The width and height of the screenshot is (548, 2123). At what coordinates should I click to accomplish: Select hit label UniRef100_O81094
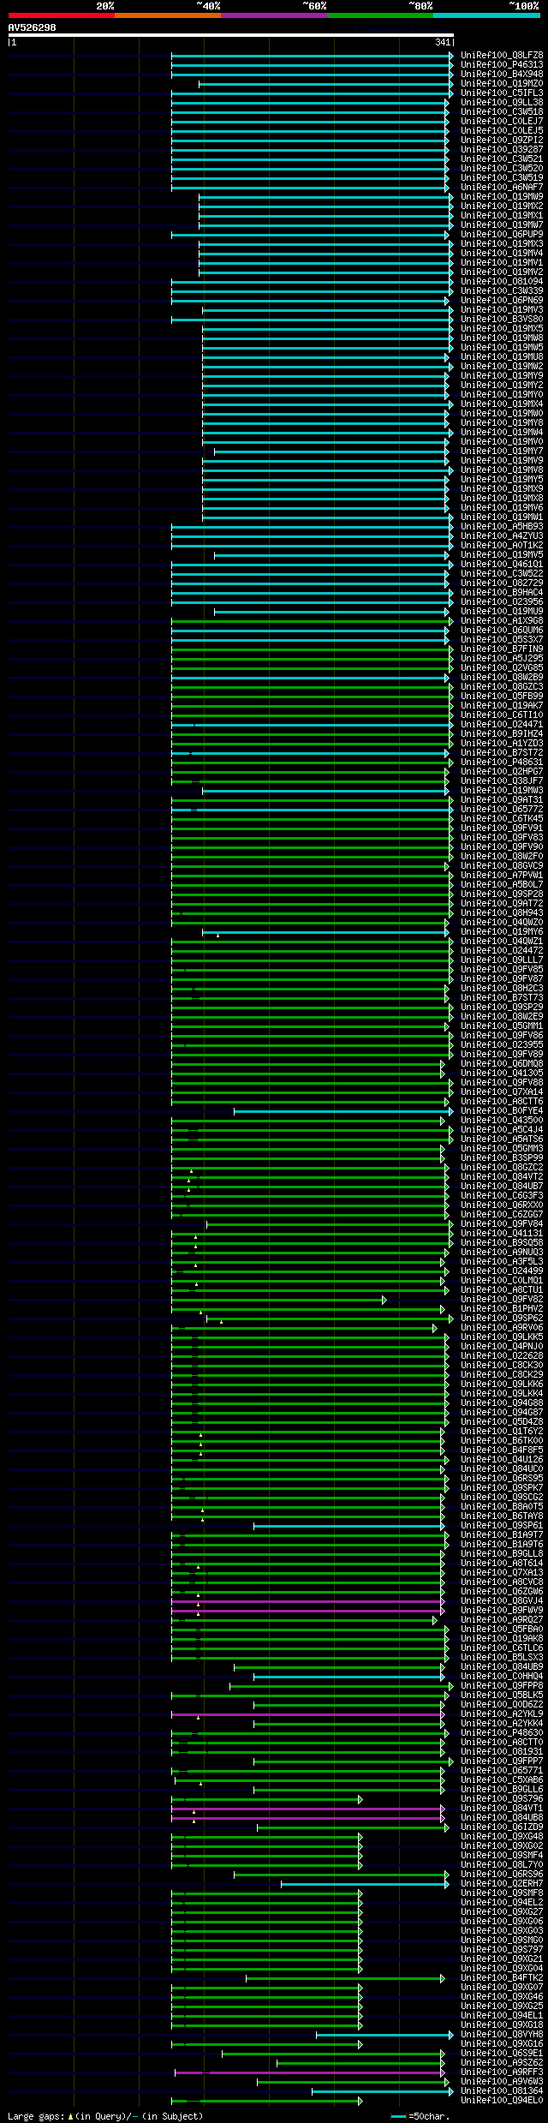[x=502, y=282]
